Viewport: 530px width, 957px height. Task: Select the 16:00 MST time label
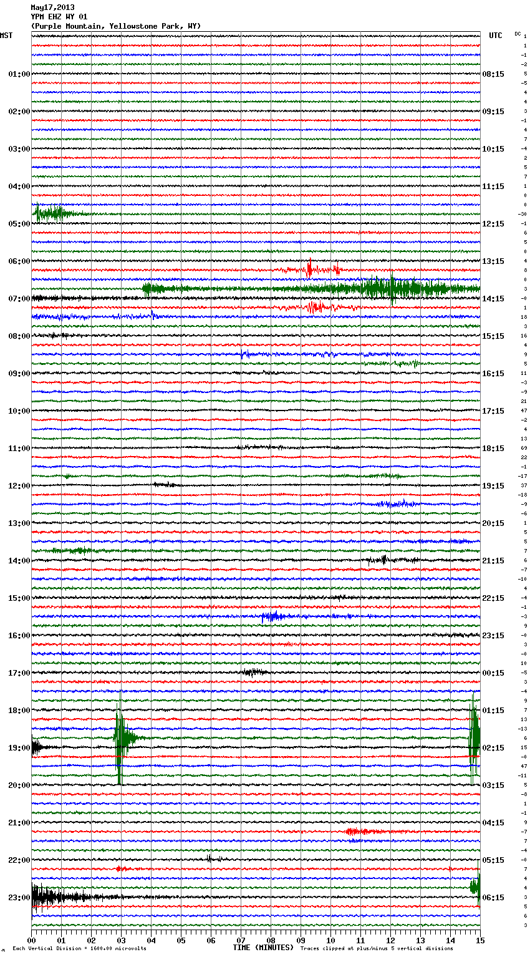point(19,636)
